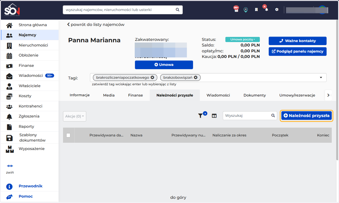339x203 pixels.
Task: Click the do góry link at the bottom
Action: click(178, 197)
